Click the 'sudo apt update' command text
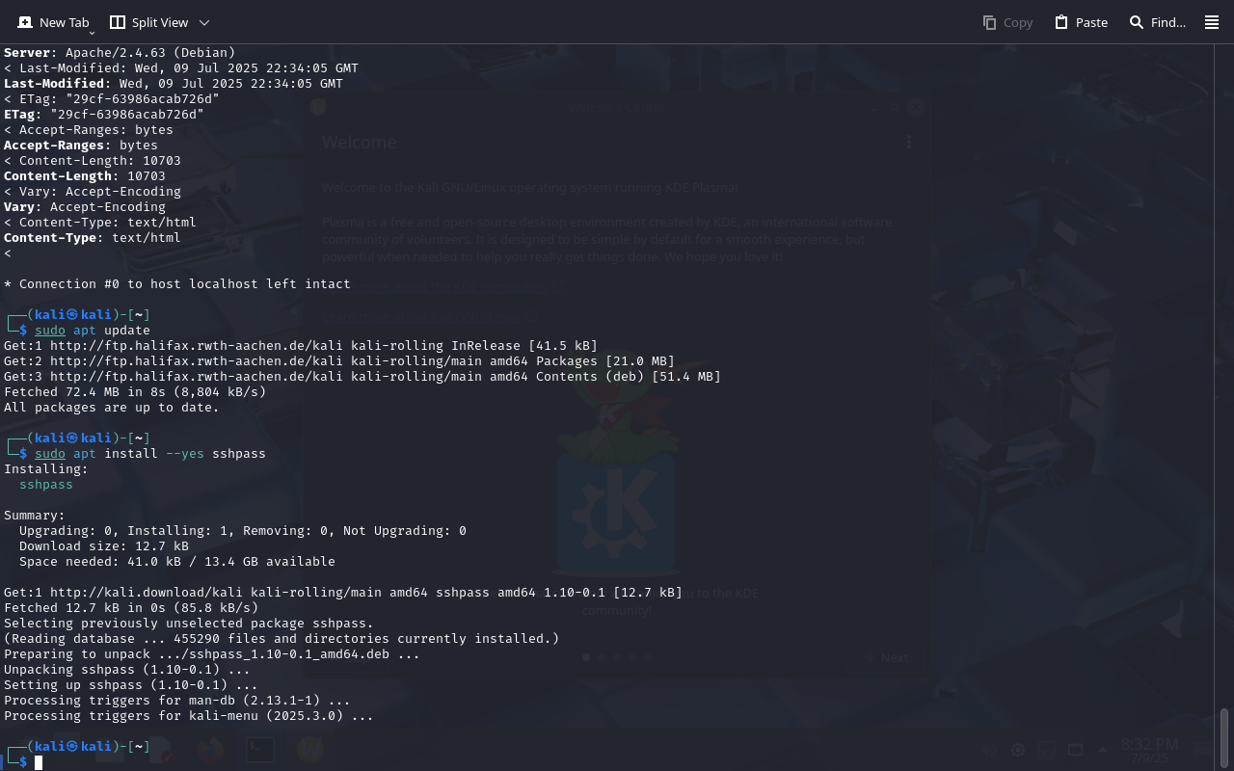The height and width of the screenshot is (771, 1234). point(93,331)
